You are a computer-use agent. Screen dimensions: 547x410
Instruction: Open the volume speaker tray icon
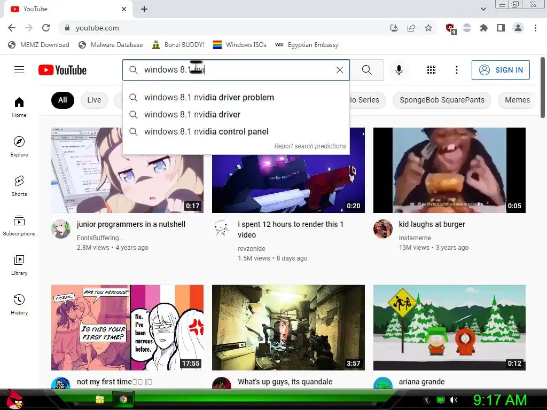pos(453,400)
